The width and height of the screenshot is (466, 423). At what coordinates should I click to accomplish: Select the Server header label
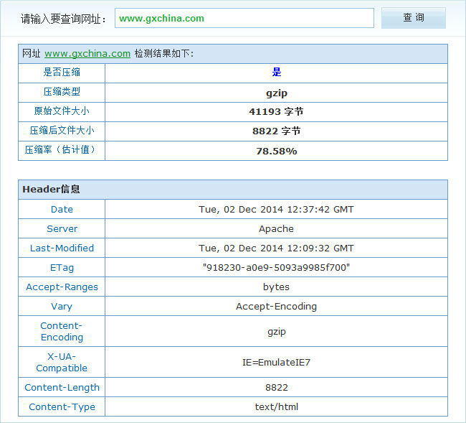[62, 228]
